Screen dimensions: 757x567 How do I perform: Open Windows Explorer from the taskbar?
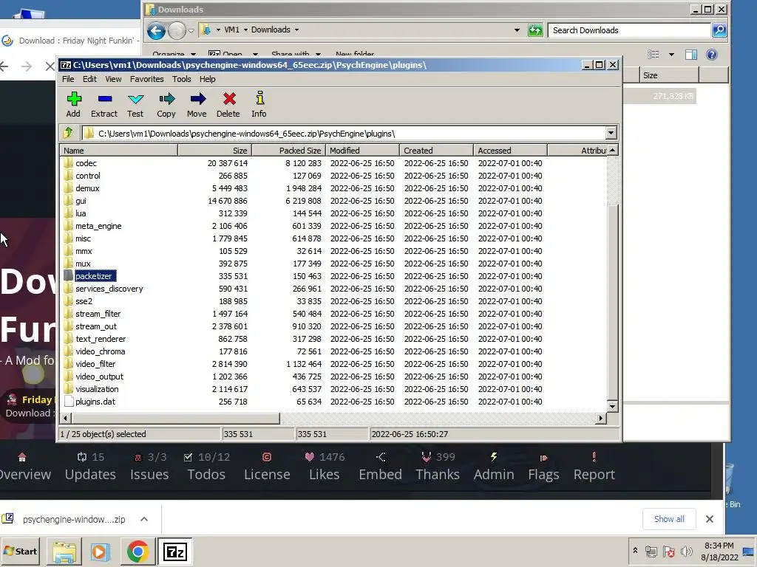point(64,551)
